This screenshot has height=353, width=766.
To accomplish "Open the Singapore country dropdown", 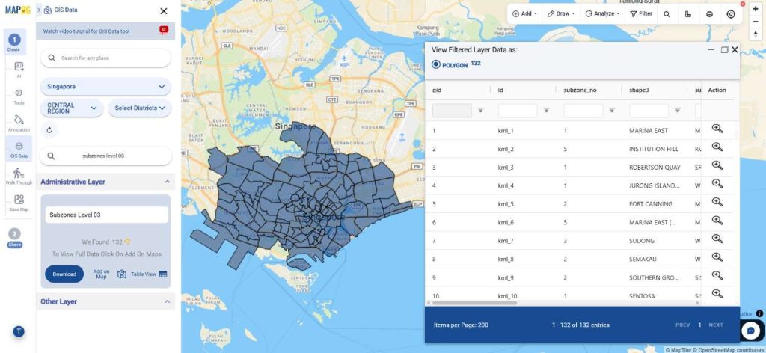I will [106, 87].
